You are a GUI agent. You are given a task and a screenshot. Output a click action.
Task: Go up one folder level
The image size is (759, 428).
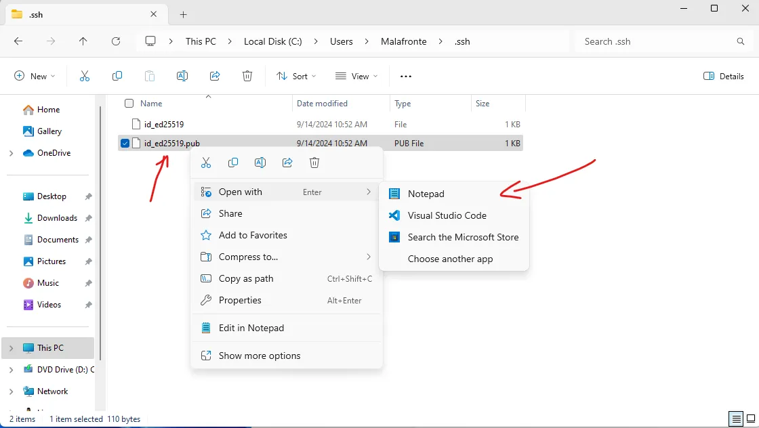83,41
